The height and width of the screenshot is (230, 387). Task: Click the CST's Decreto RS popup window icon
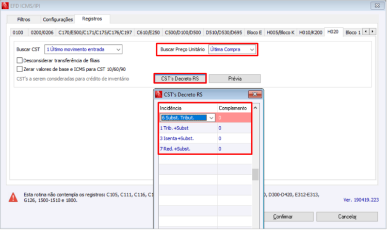click(x=159, y=94)
